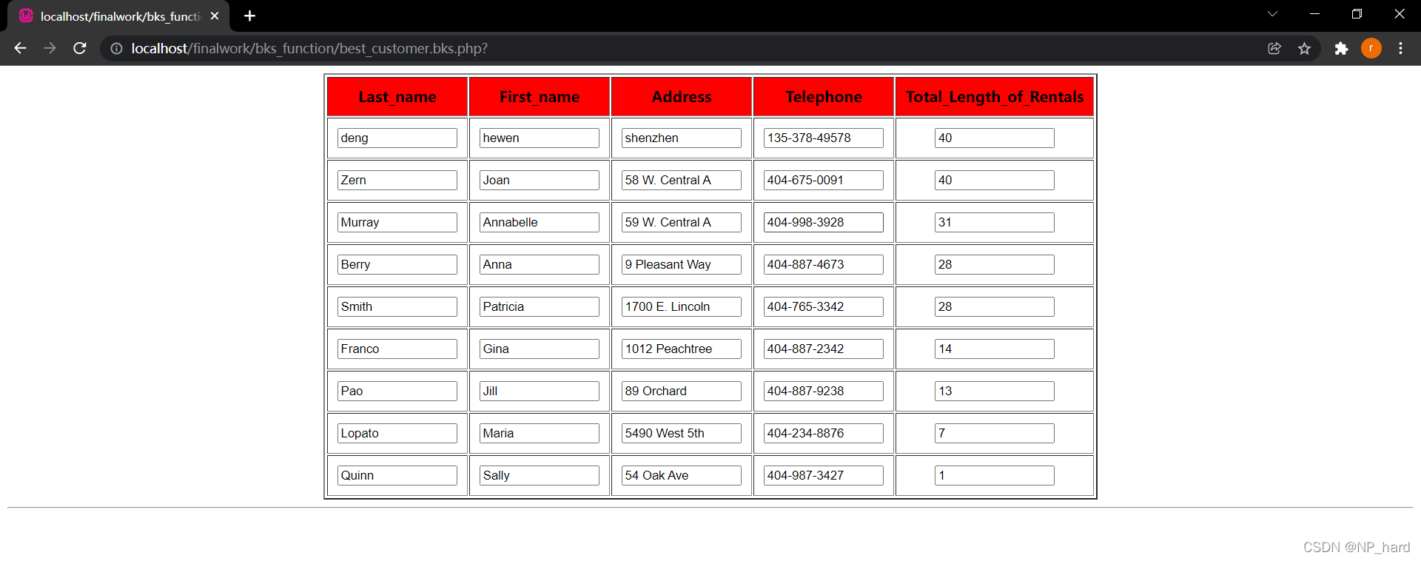Click the last name field 'Berry'
The image size is (1421, 561).
click(x=397, y=264)
